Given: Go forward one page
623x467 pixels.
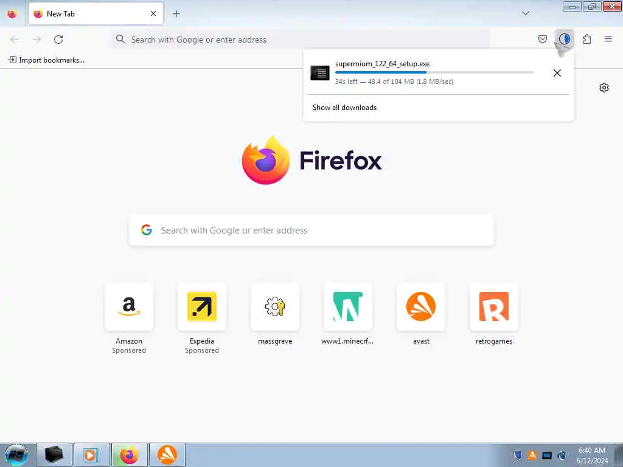Looking at the screenshot, I should pyautogui.click(x=37, y=40).
